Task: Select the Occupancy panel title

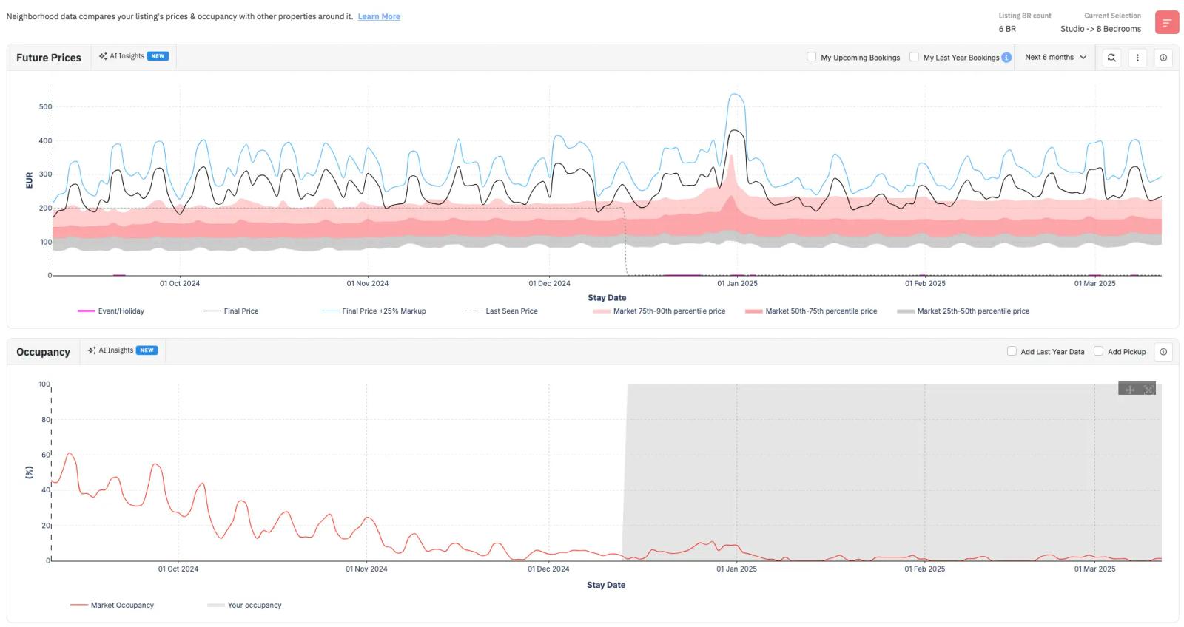Action: click(43, 352)
